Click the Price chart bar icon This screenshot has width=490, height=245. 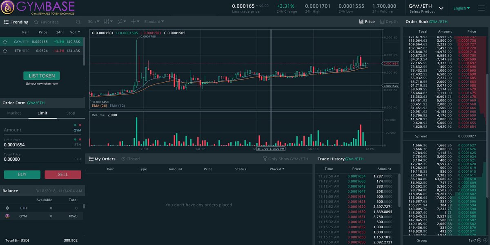[361, 22]
